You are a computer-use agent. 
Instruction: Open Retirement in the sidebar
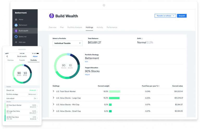(x=23, y=25)
